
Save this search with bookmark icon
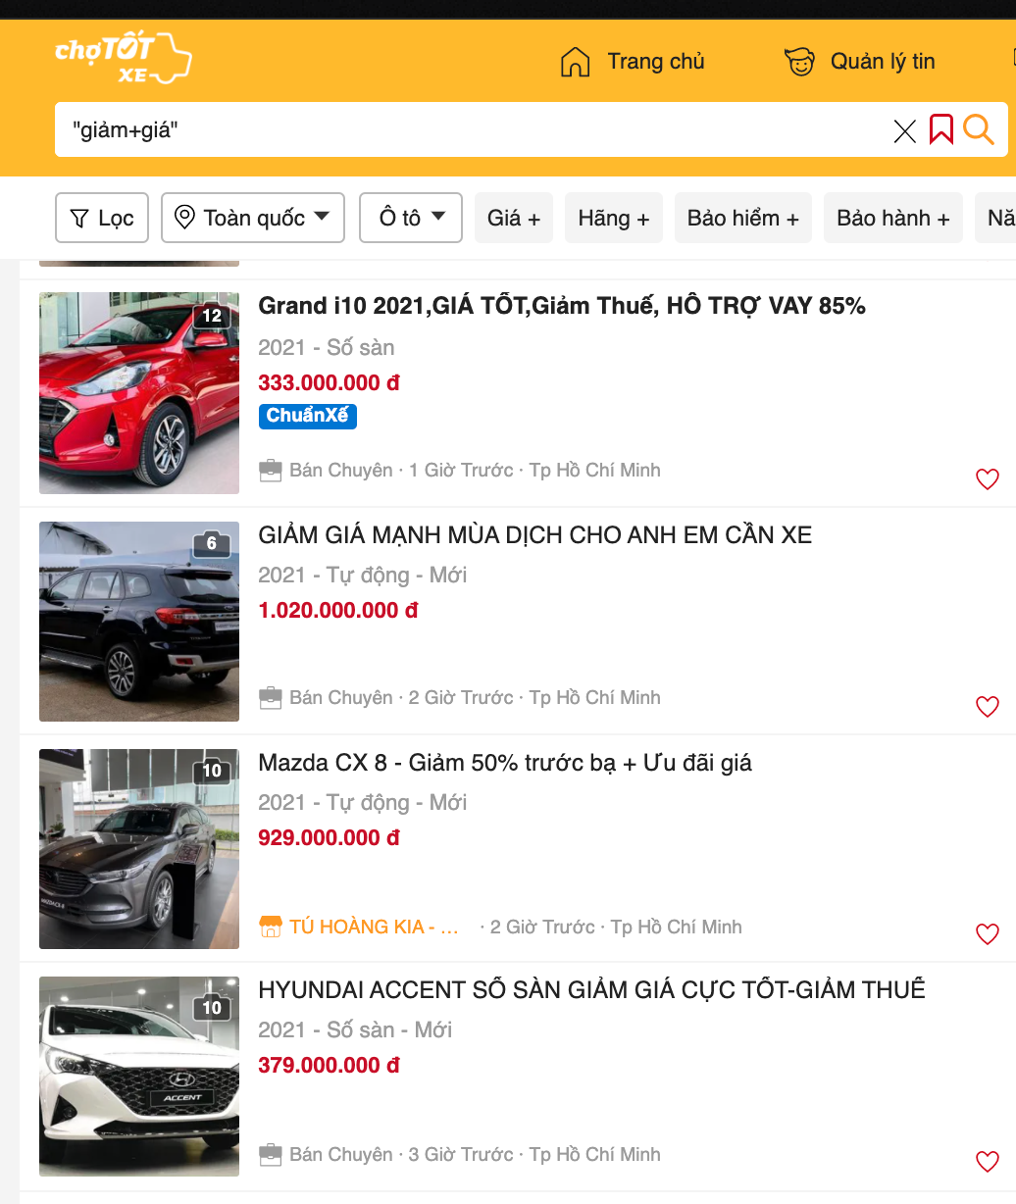coord(940,129)
